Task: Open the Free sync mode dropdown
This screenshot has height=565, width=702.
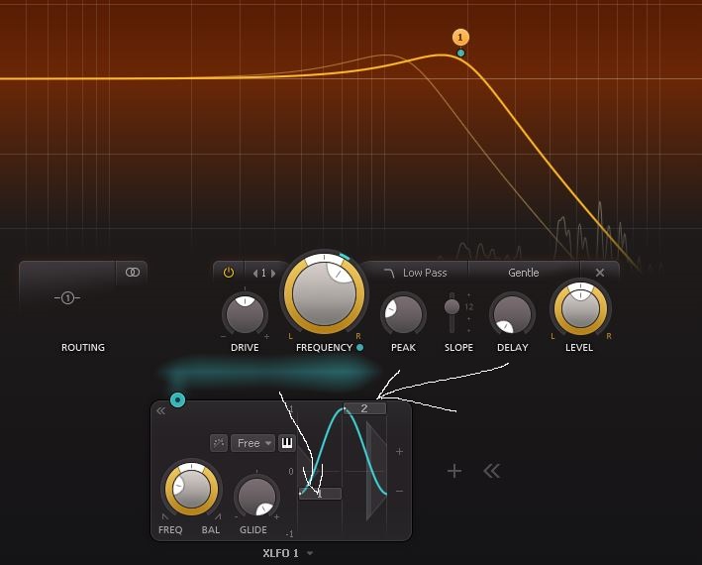Action: coord(252,443)
